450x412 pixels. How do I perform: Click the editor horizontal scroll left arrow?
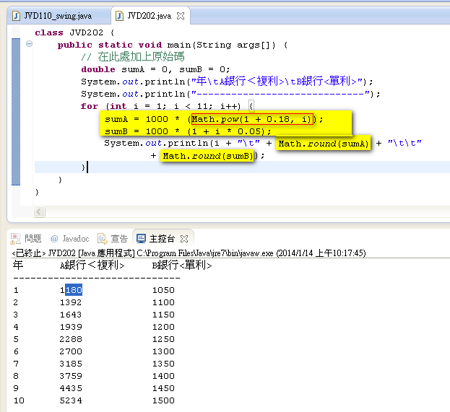click(x=39, y=212)
